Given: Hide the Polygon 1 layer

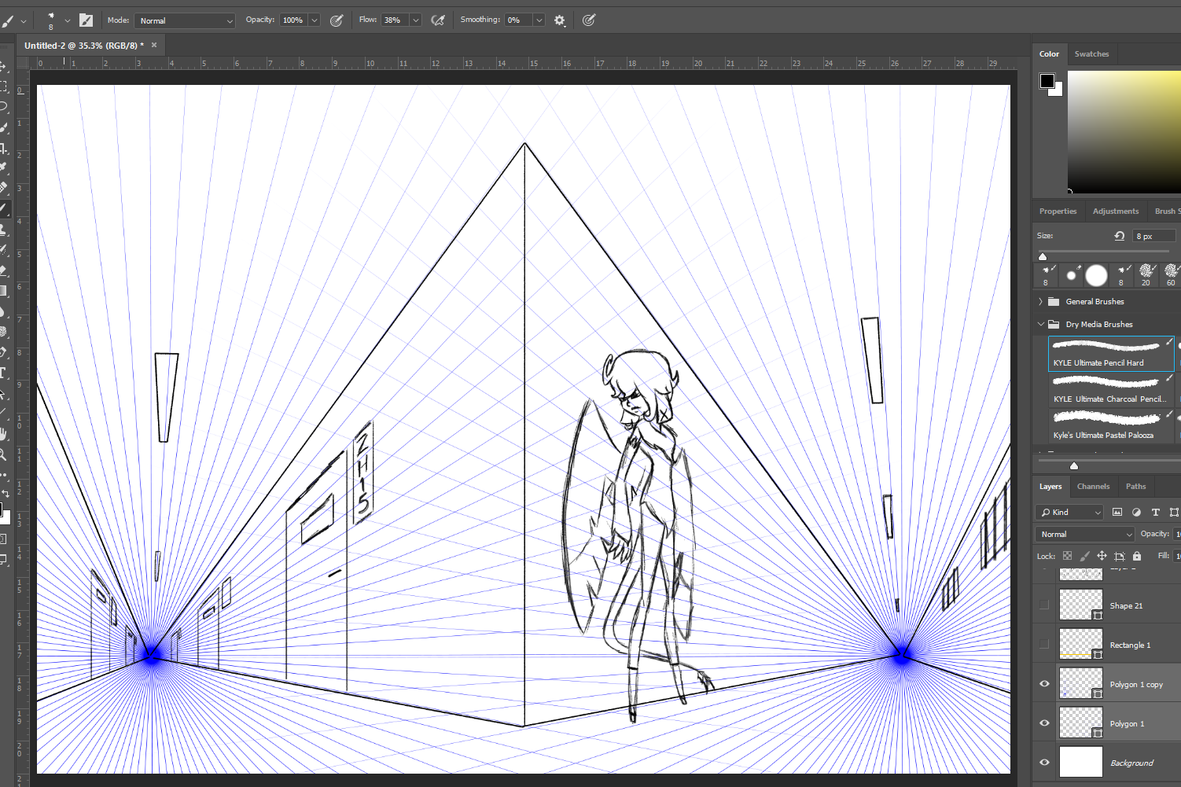Looking at the screenshot, I should pyautogui.click(x=1044, y=723).
